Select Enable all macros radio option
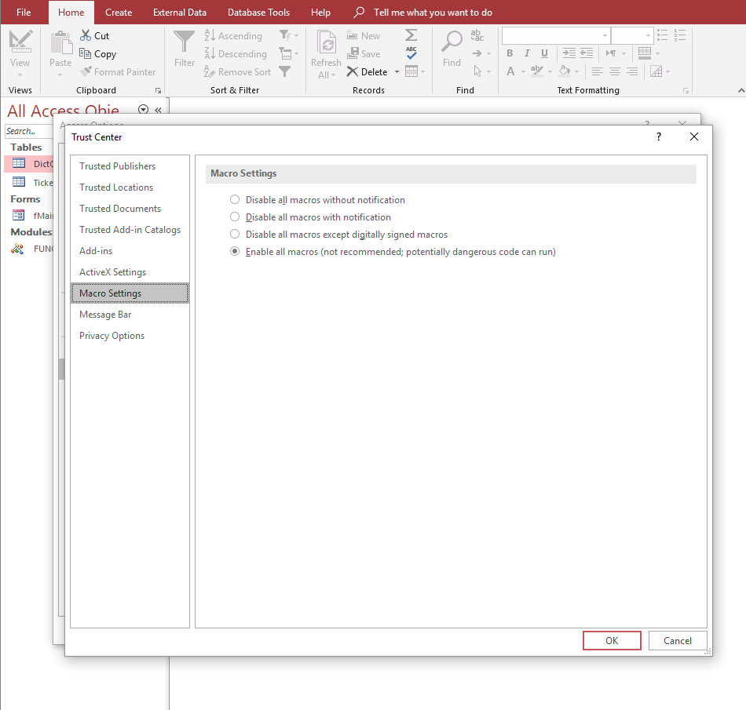Image resolution: width=746 pixels, height=710 pixels. pyautogui.click(x=235, y=251)
